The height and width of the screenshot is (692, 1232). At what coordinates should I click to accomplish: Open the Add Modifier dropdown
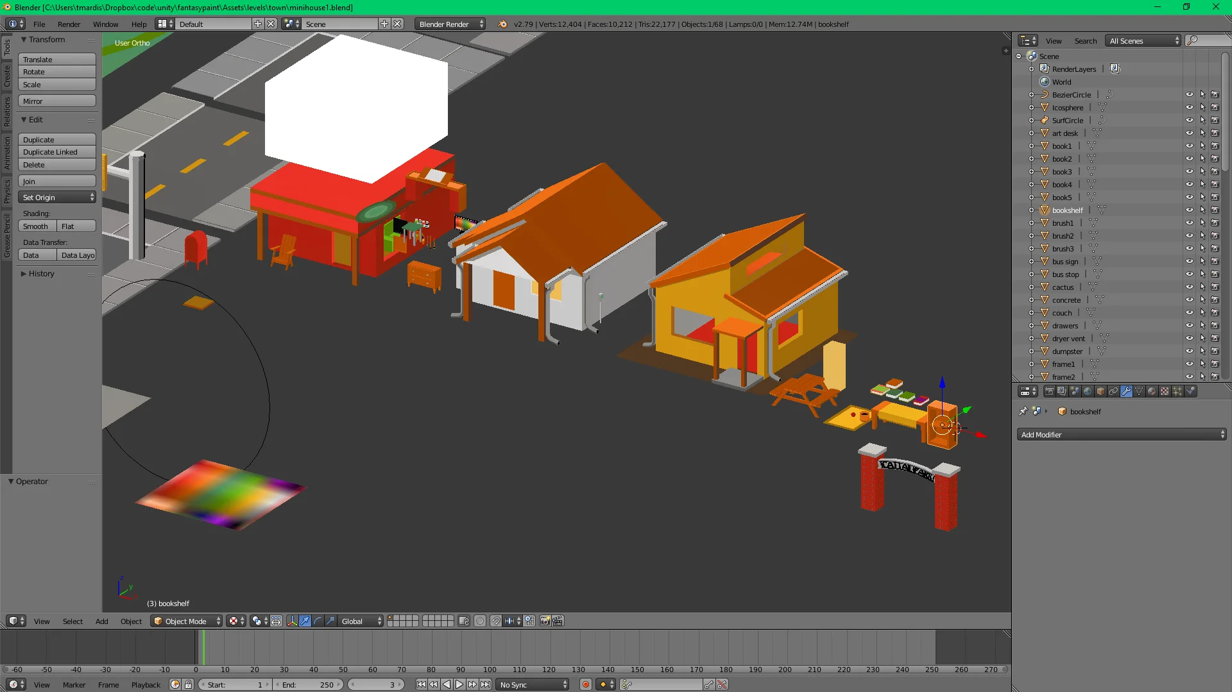1122,435
